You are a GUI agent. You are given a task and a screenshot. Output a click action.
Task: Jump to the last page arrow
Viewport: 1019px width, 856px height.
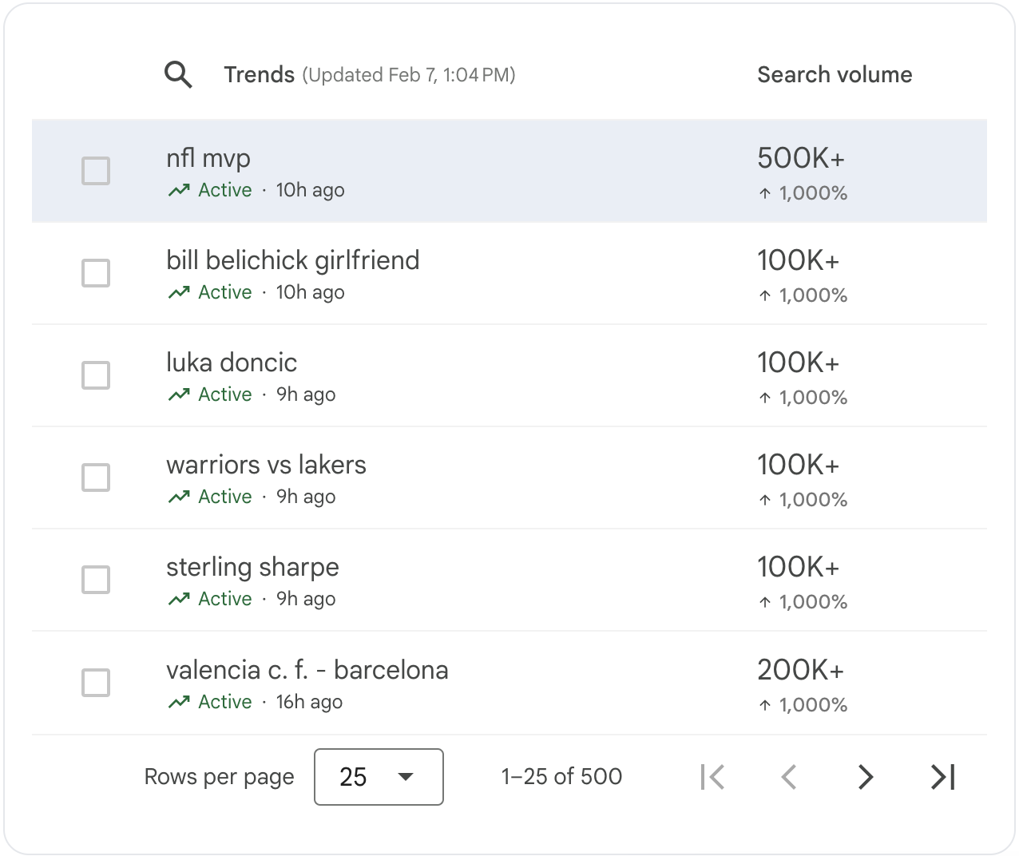click(x=943, y=777)
